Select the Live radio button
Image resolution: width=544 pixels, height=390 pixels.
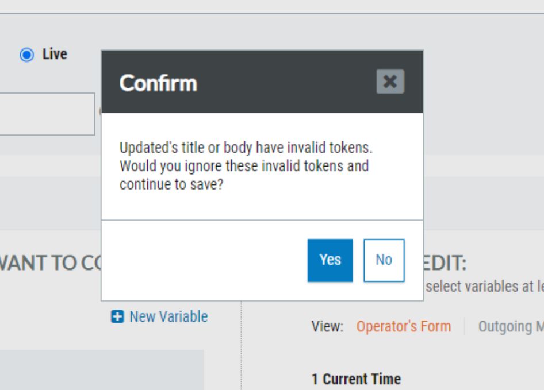pyautogui.click(x=26, y=55)
